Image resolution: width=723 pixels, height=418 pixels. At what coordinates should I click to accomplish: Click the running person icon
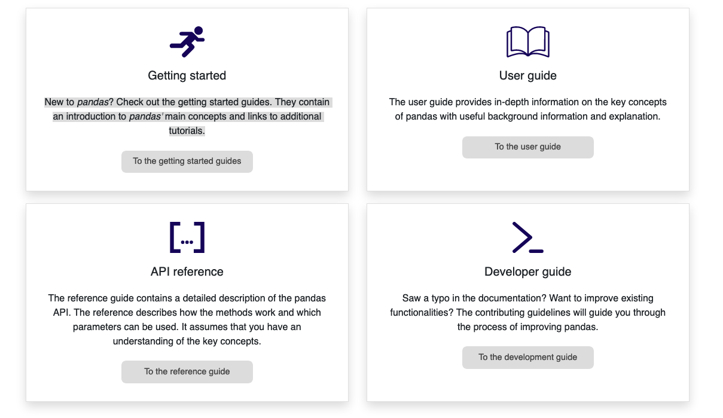[x=187, y=42]
